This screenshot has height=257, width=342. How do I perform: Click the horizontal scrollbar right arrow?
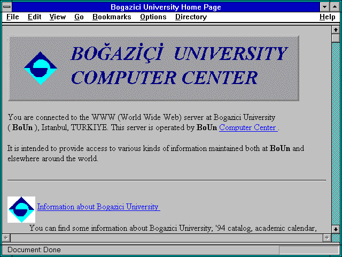[x=327, y=238]
